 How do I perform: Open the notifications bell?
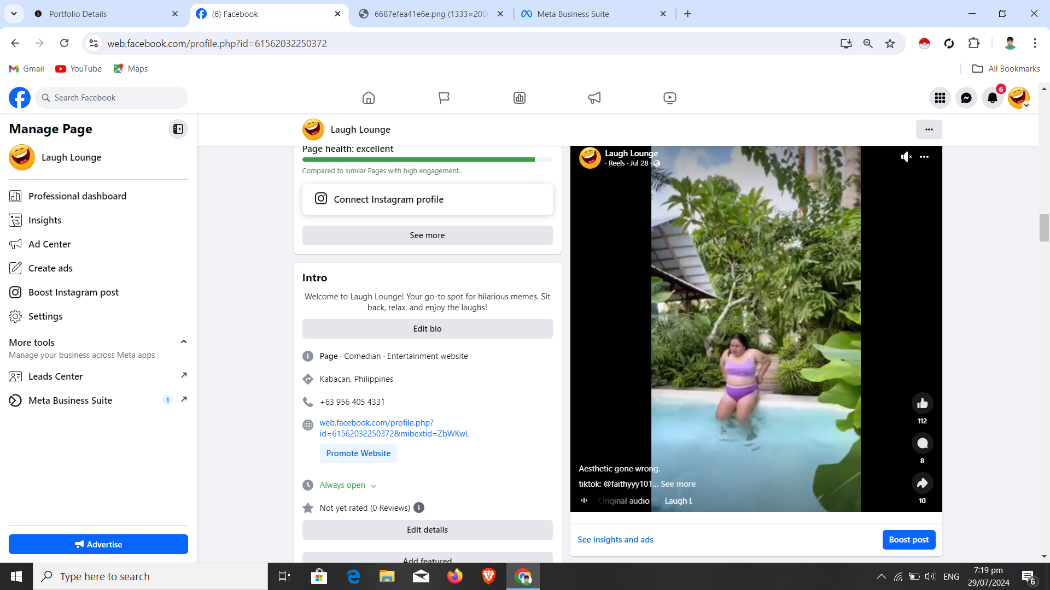click(x=992, y=98)
